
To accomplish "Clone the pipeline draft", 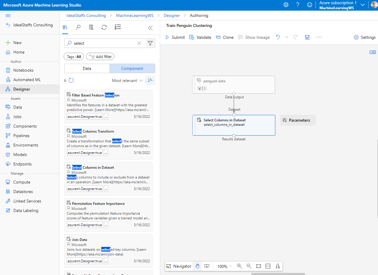I will point(225,37).
